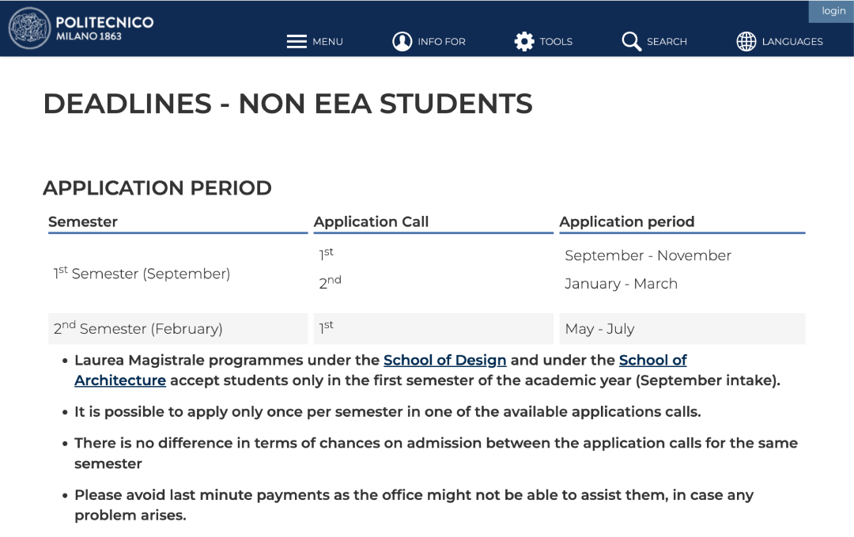This screenshot has height=537, width=854.
Task: Click the Application Call column header
Action: point(371,222)
